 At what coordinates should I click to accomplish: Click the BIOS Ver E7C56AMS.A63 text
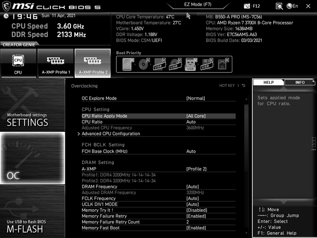tap(231, 34)
